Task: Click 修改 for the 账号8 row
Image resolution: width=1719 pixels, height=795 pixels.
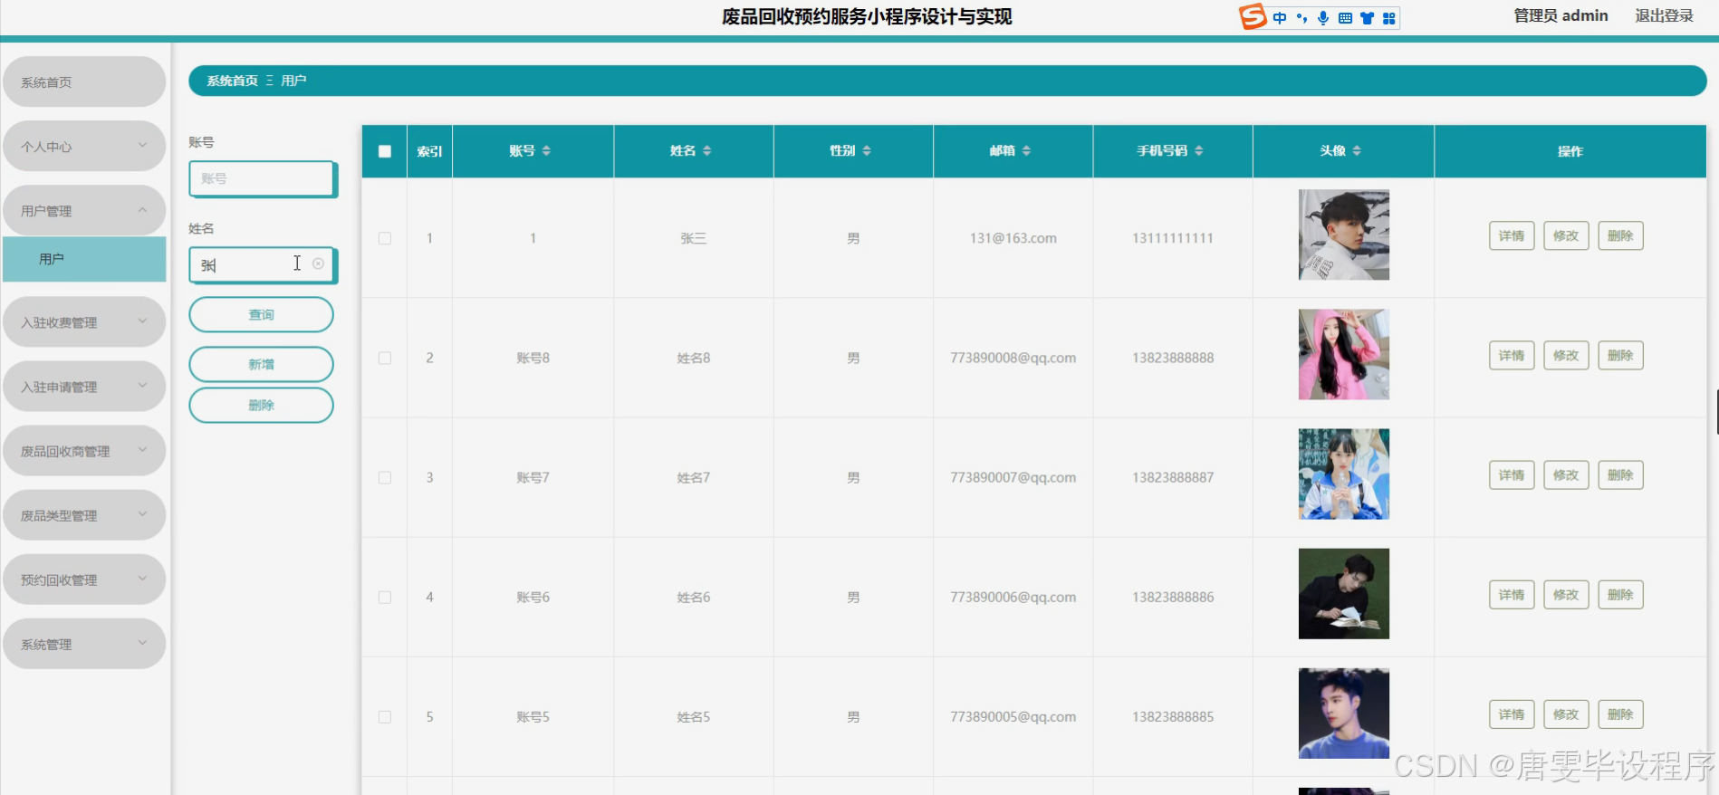Action: pos(1566,355)
